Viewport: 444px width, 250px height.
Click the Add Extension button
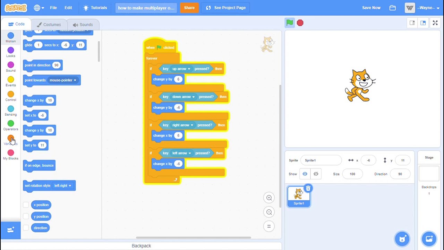click(x=11, y=230)
